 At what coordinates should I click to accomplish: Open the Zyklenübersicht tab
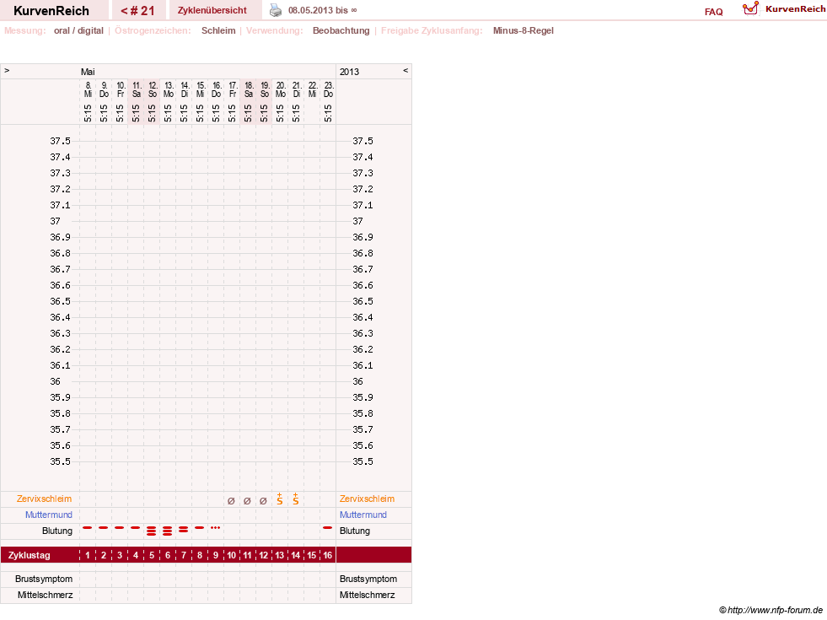212,11
